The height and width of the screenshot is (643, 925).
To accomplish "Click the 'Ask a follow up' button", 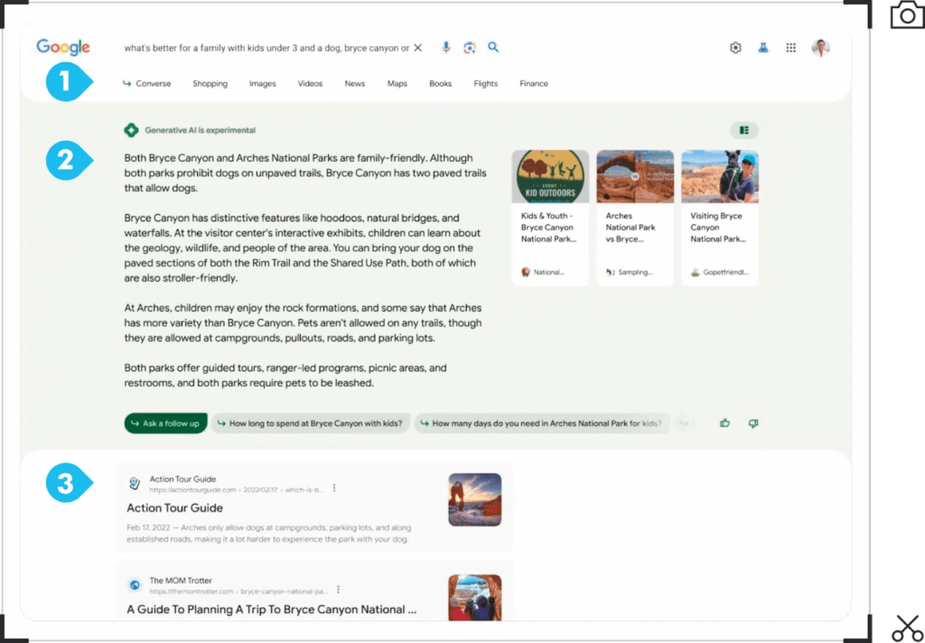I will click(x=166, y=423).
